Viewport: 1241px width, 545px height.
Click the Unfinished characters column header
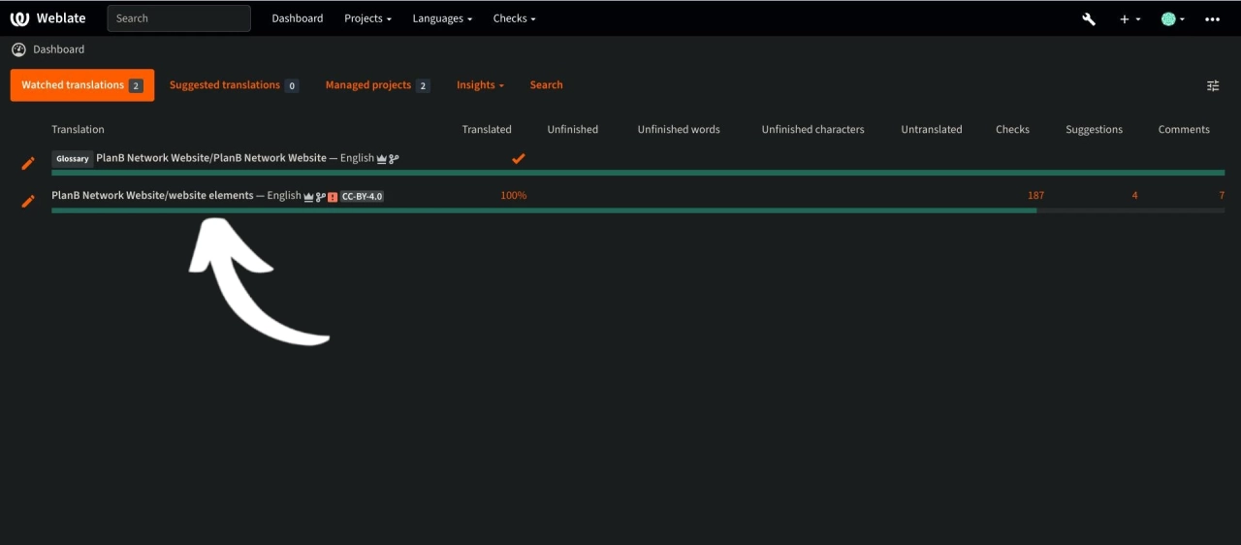(812, 129)
